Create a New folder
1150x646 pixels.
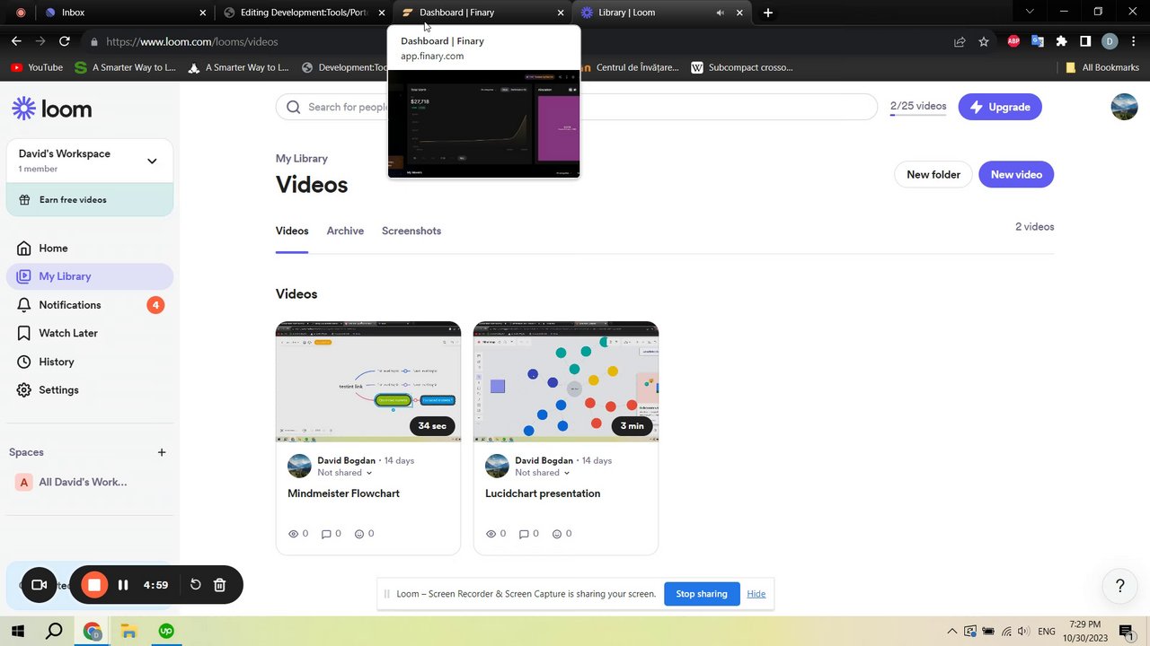[x=933, y=175]
